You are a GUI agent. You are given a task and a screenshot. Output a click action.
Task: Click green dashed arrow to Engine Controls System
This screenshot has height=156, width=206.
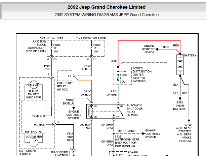(x=130, y=134)
